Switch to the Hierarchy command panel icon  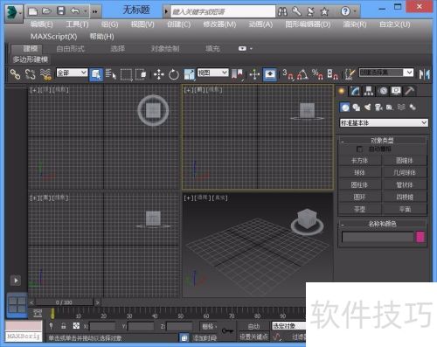(368, 91)
